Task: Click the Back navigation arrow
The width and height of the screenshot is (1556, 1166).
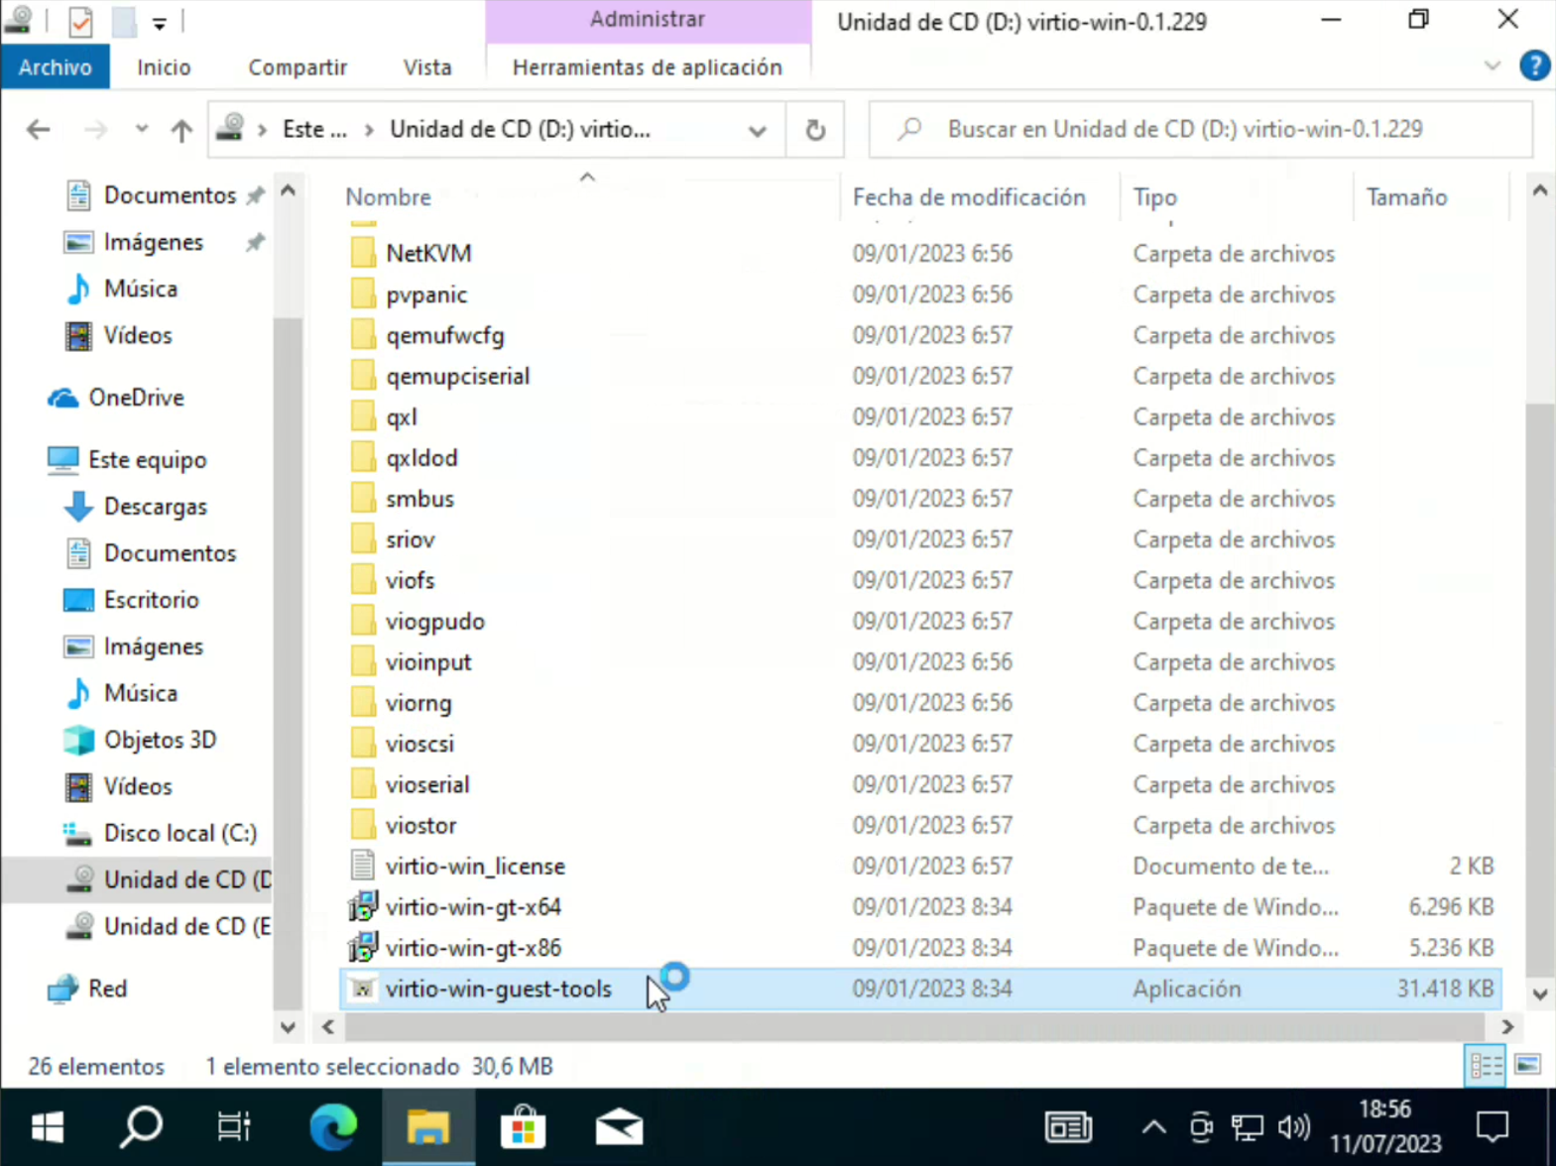Action: [38, 130]
